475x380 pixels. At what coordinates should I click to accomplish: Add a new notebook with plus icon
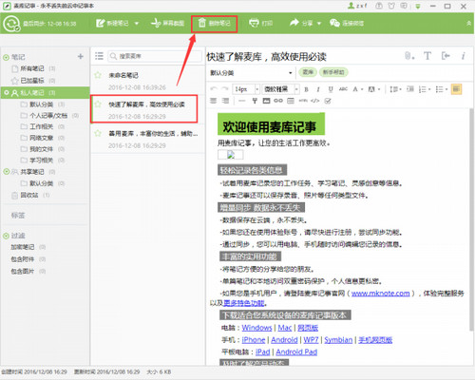[81, 56]
